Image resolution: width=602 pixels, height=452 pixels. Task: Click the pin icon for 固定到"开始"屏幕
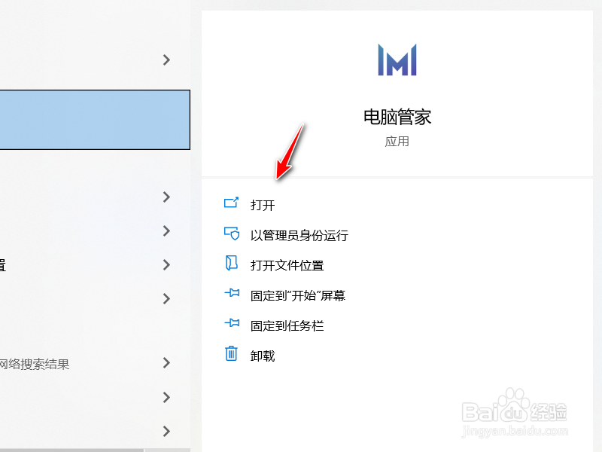[x=232, y=293]
